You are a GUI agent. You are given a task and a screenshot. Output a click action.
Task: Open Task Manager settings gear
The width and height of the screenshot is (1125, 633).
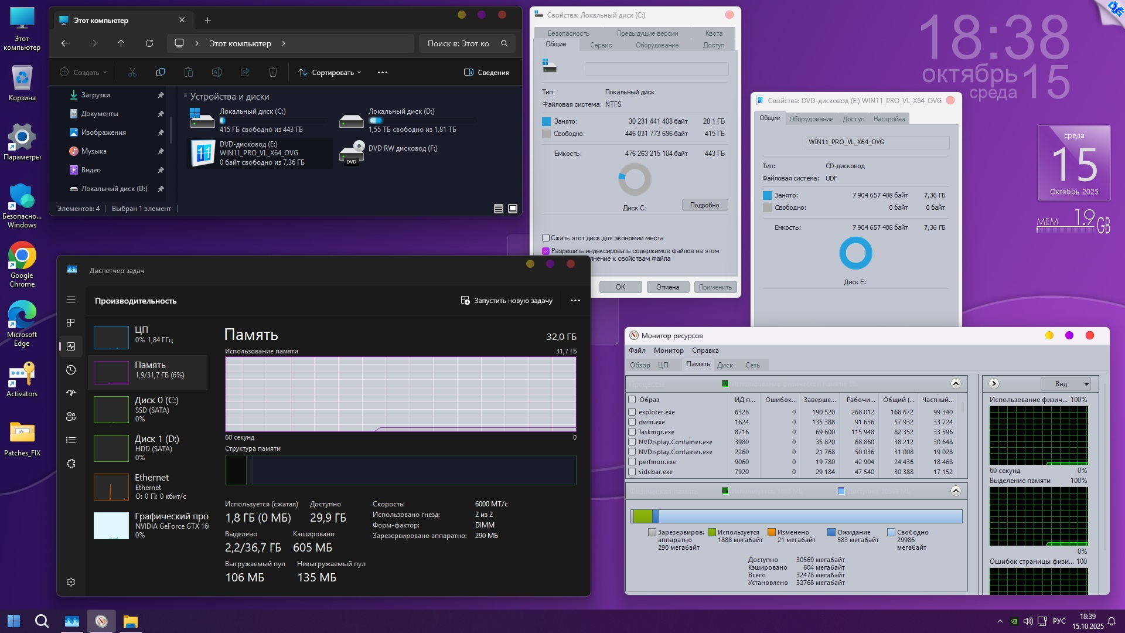[71, 582]
